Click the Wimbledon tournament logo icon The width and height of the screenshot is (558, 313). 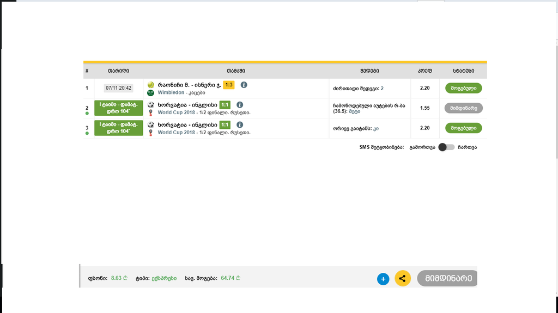(150, 92)
